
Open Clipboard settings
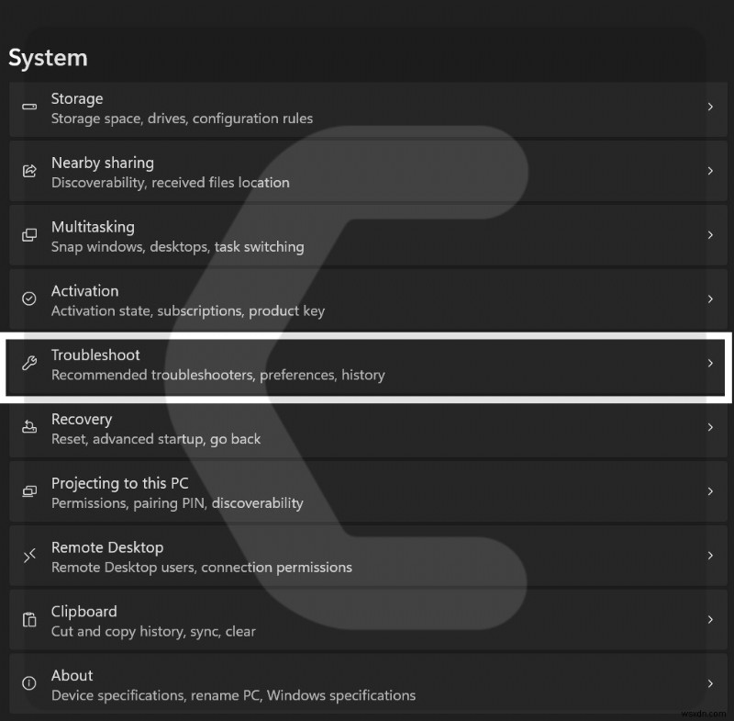(x=367, y=620)
